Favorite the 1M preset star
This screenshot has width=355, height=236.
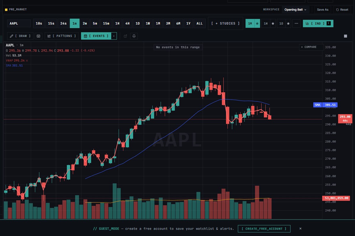point(257,23)
